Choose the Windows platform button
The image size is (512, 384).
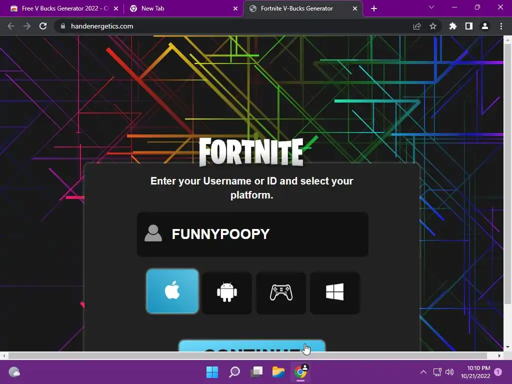click(x=334, y=292)
